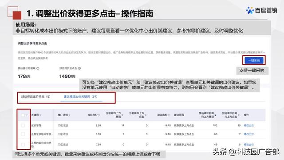Click the 正规化妆培训学校 keyword cell
The height and width of the screenshot is (160, 284).
tap(41, 134)
